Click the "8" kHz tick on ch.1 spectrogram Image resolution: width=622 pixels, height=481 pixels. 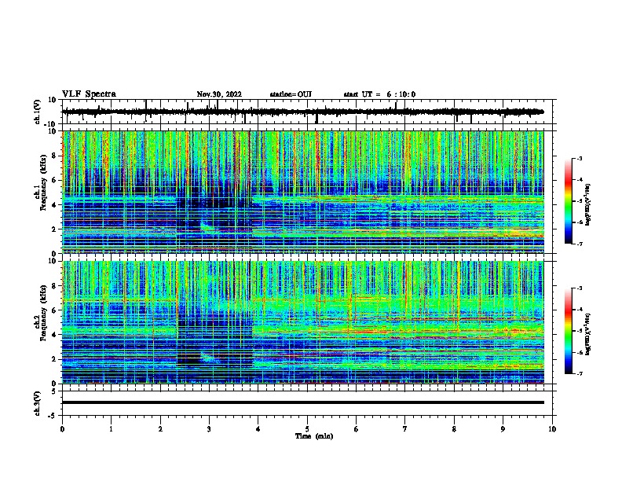pos(54,156)
